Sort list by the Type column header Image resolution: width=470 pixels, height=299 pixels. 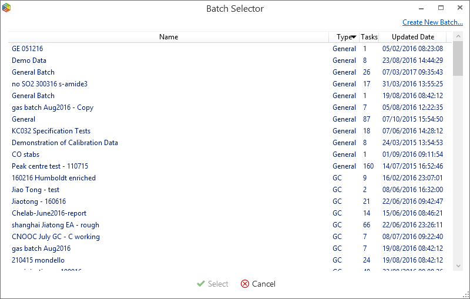(344, 37)
